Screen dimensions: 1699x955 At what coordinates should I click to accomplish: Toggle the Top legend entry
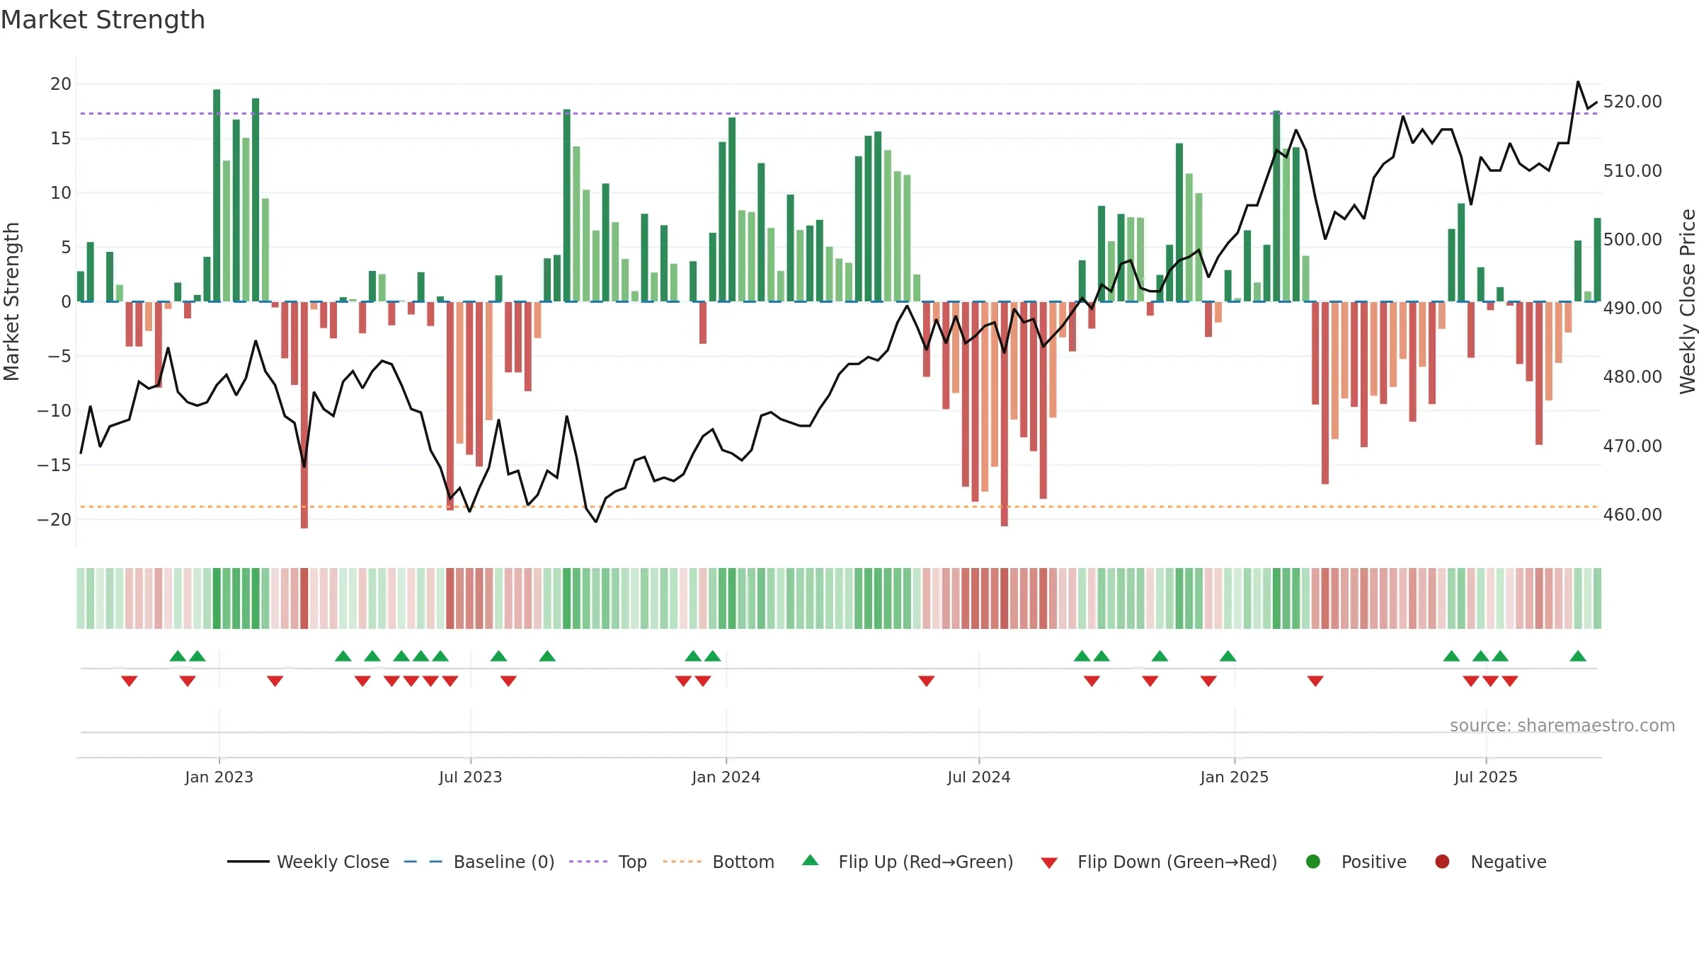[608, 862]
